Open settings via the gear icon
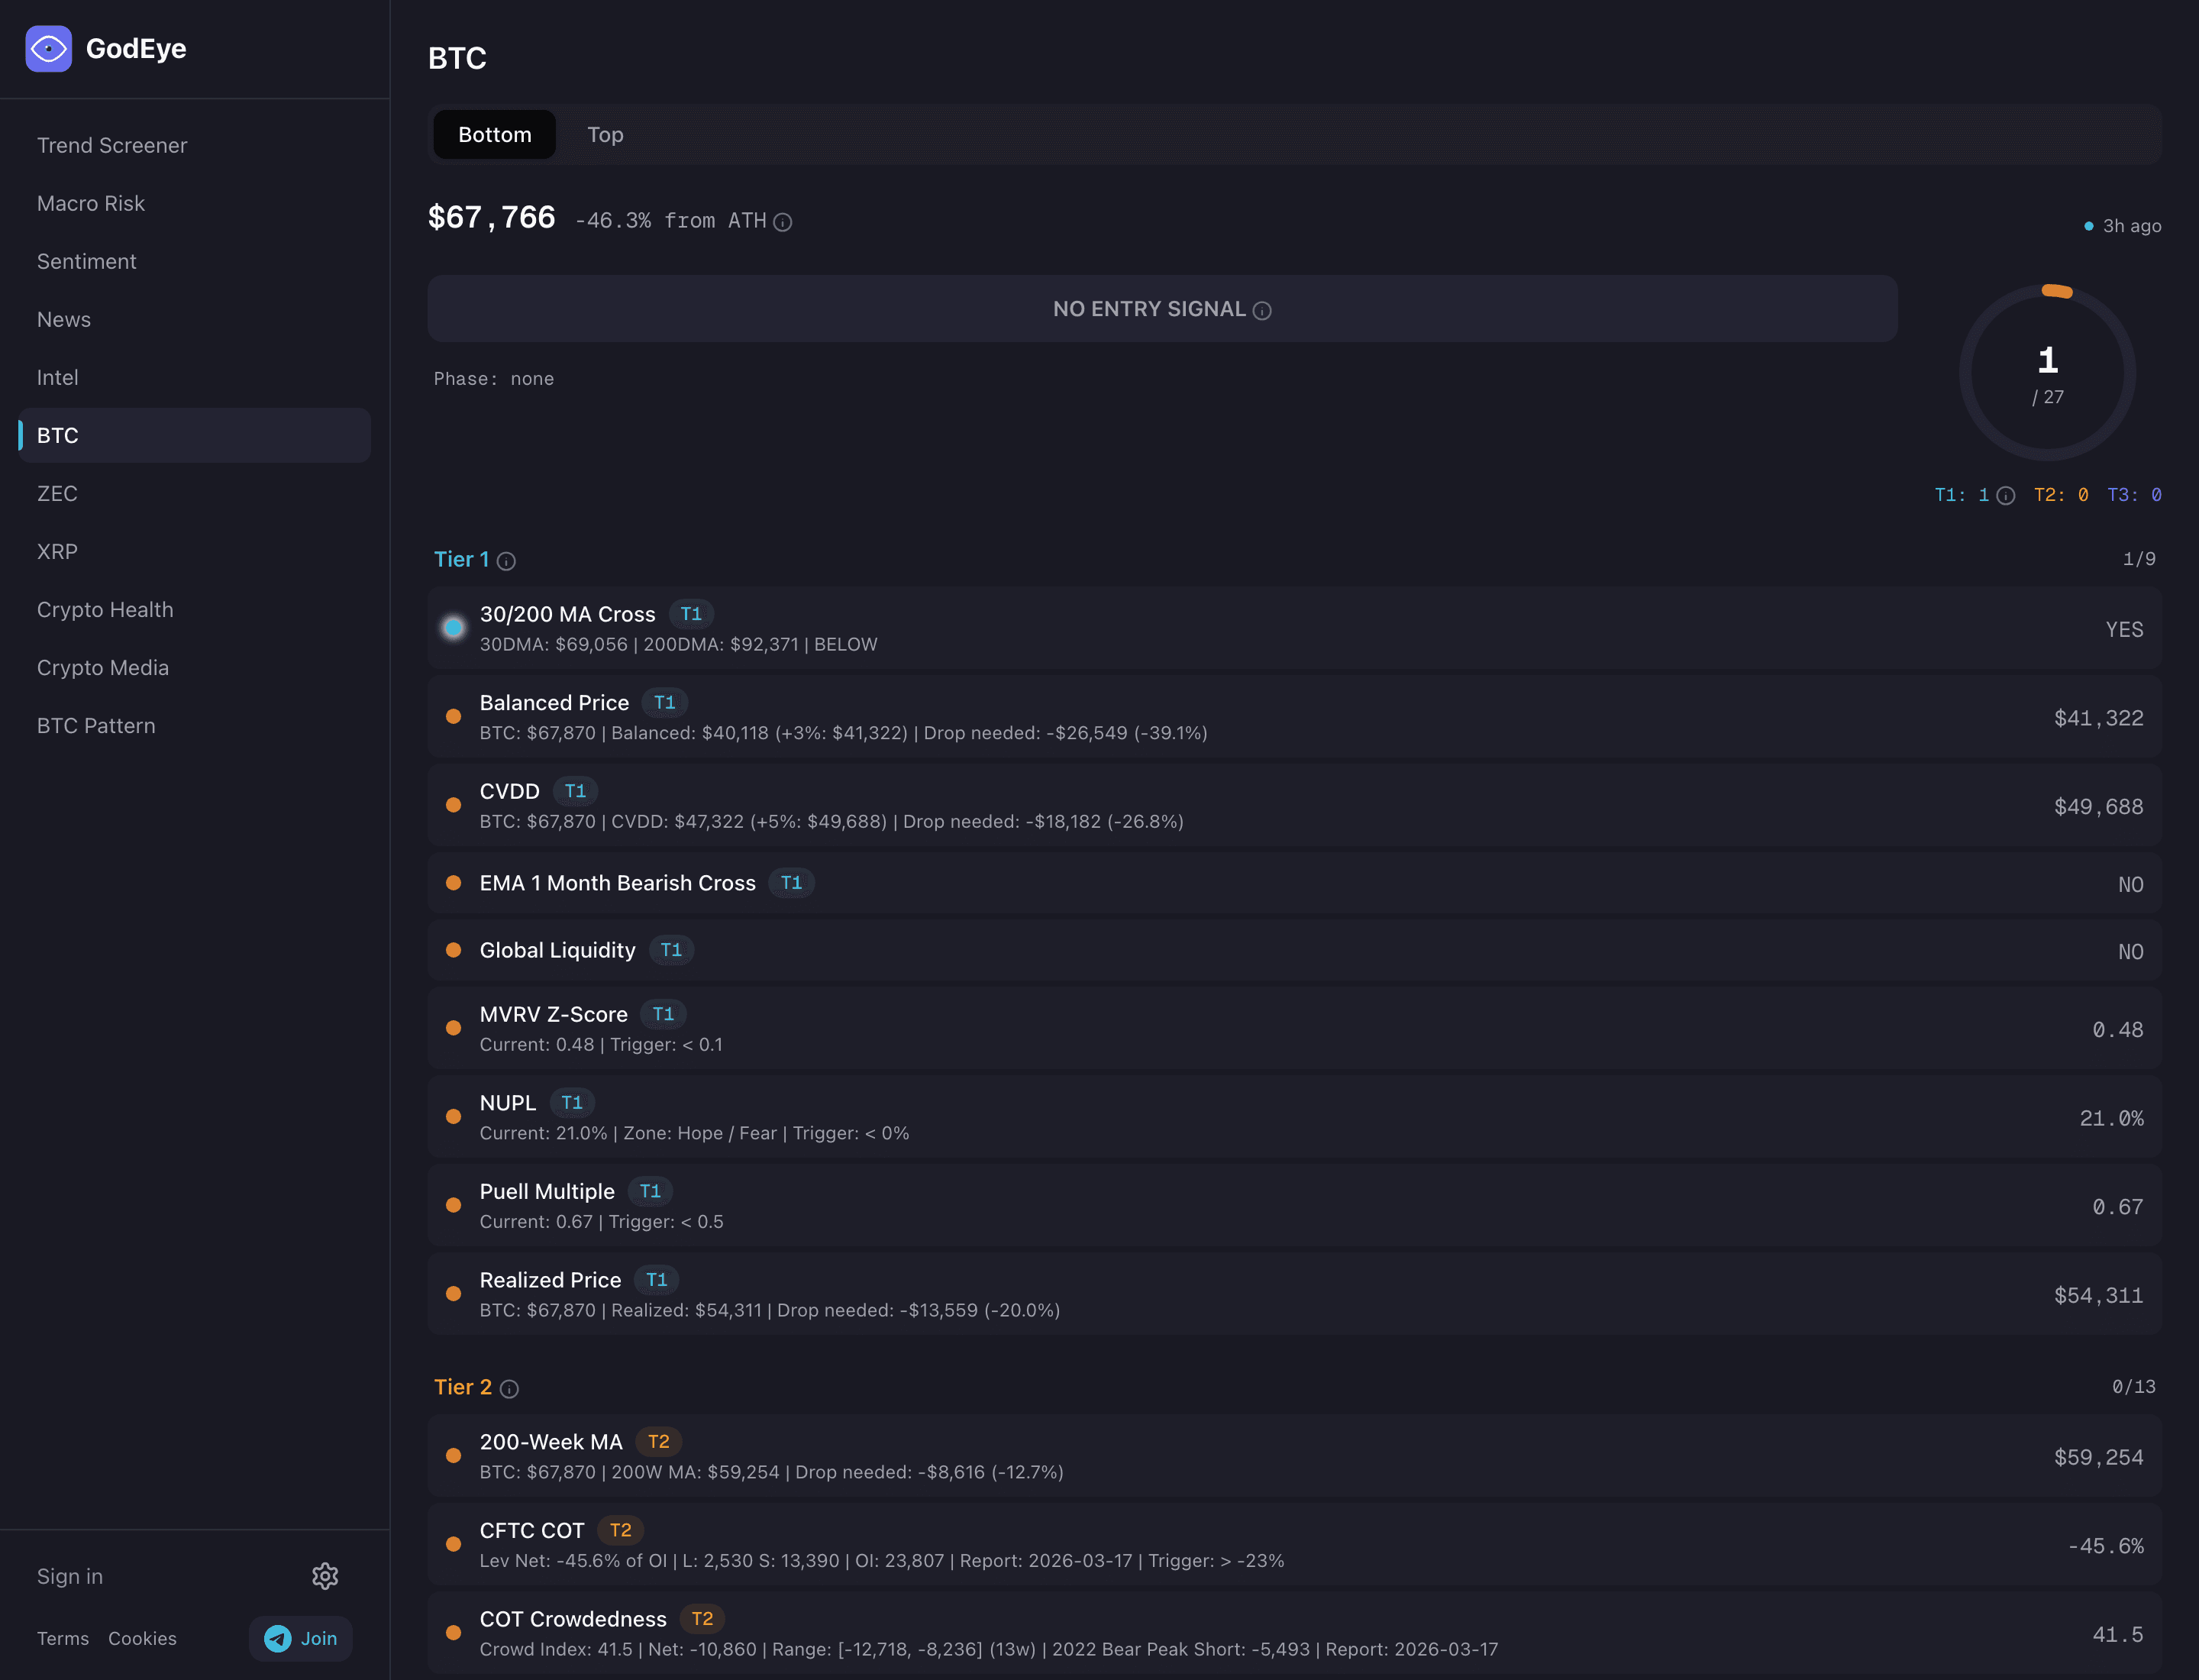The width and height of the screenshot is (2199, 1680). click(325, 1576)
